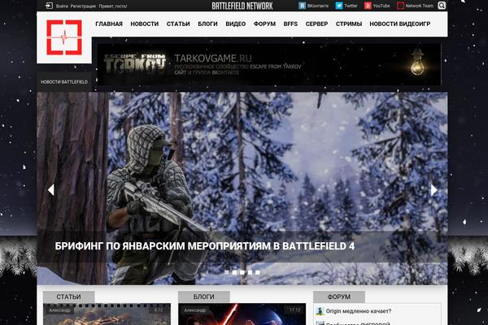The height and width of the screenshot is (325, 488).
Task: Open the ВИДЕО menu item
Action: click(236, 24)
